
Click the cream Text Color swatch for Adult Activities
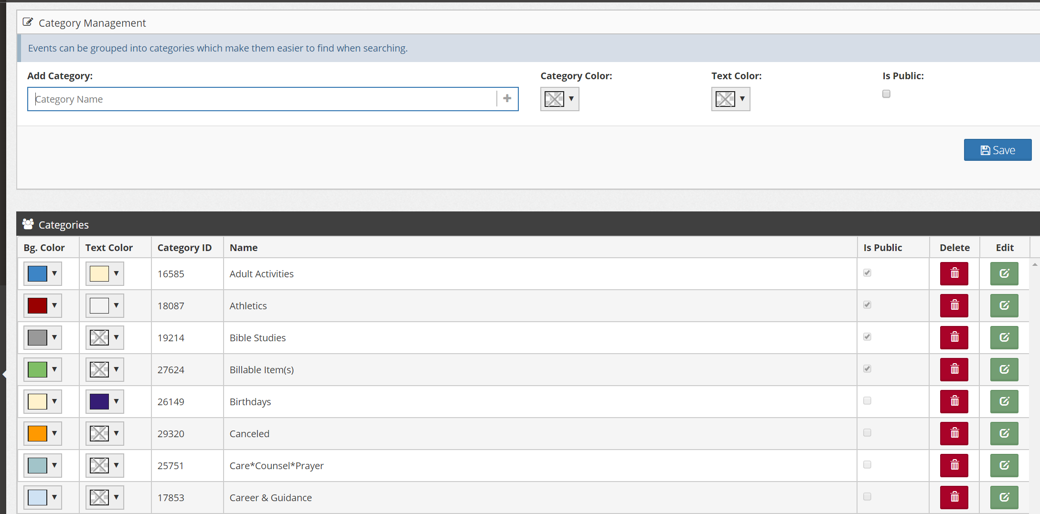(x=99, y=273)
